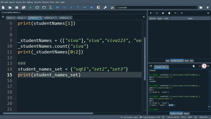The image size is (211, 119).
Task: Run file with the green play button
Action: (x=30, y=8)
